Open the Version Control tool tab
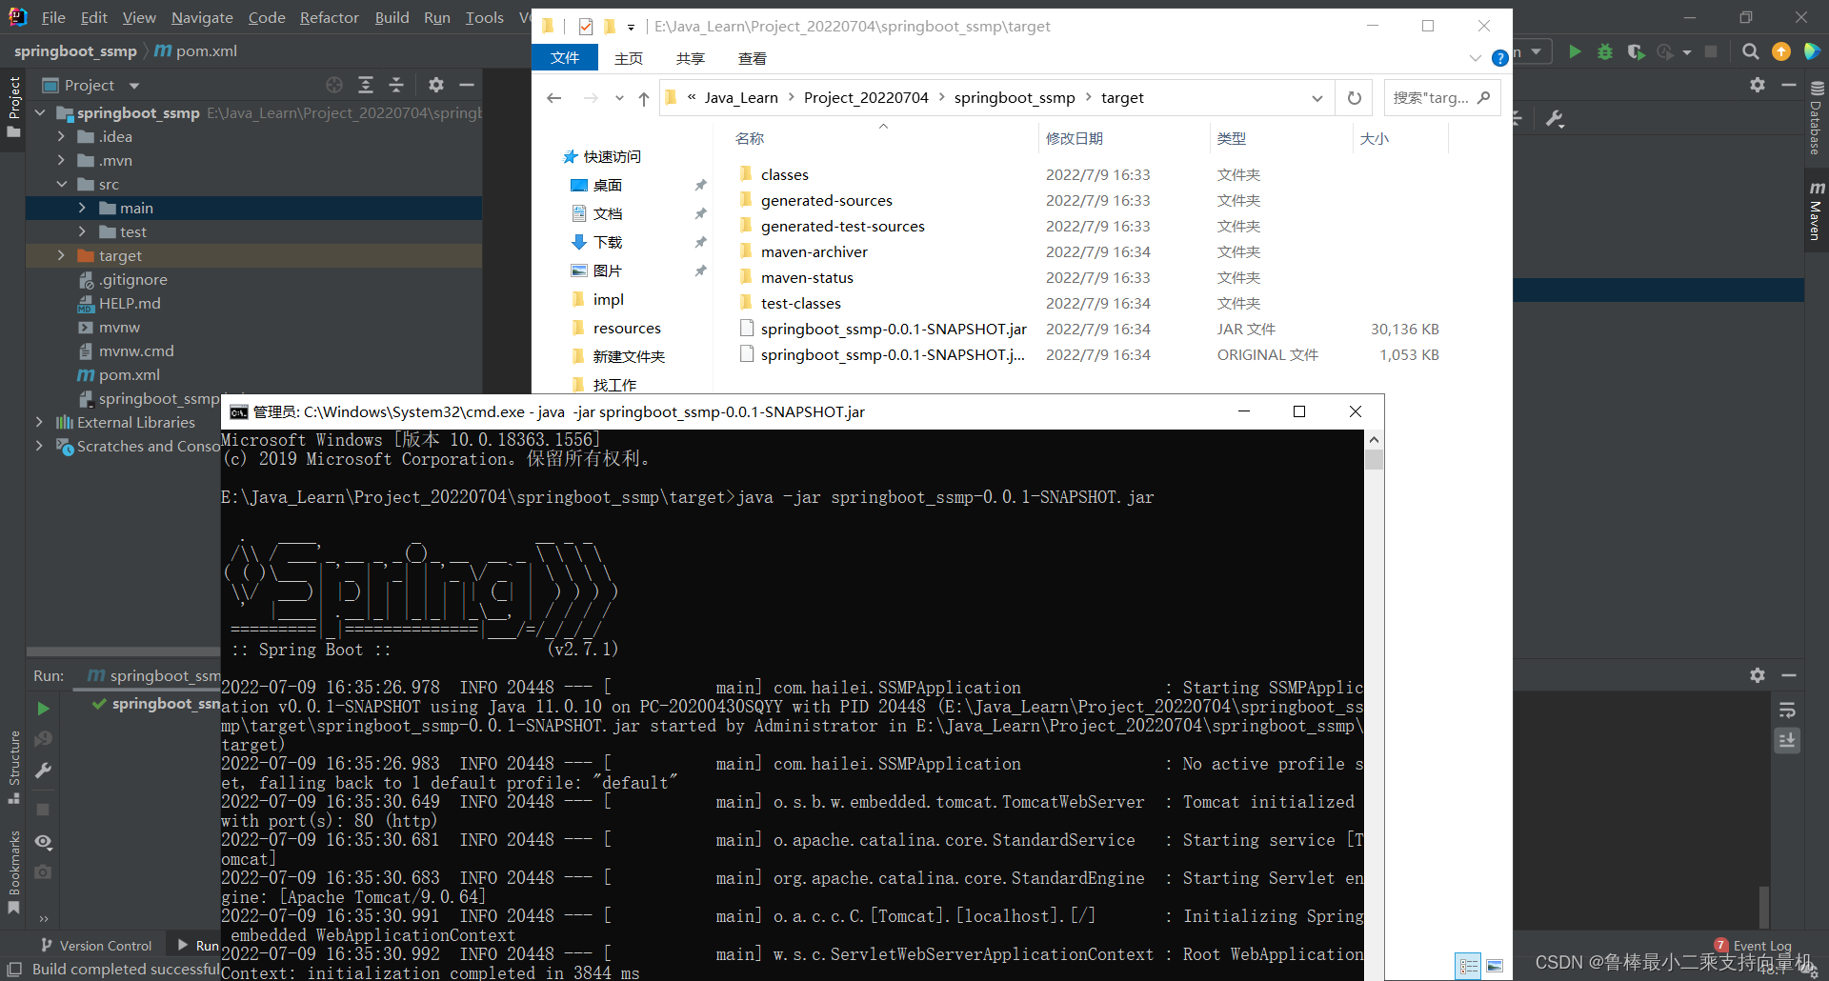 pyautogui.click(x=95, y=946)
